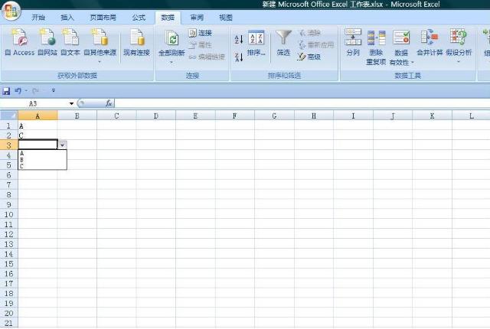Select column A header
Viewport: 490px width, 329px height.
pyautogui.click(x=38, y=116)
